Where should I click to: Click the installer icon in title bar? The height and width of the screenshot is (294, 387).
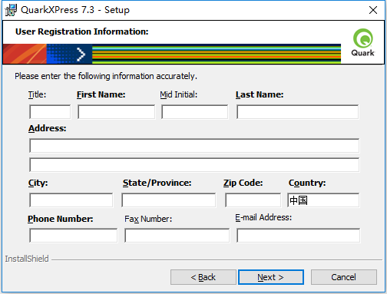[x=11, y=10]
